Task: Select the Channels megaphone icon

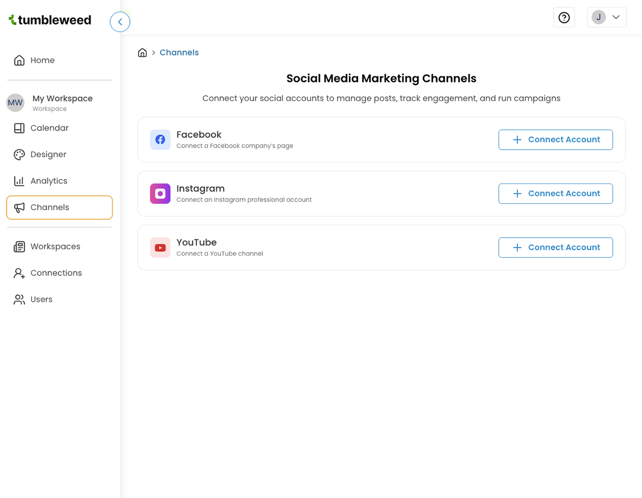Action: pos(19,208)
